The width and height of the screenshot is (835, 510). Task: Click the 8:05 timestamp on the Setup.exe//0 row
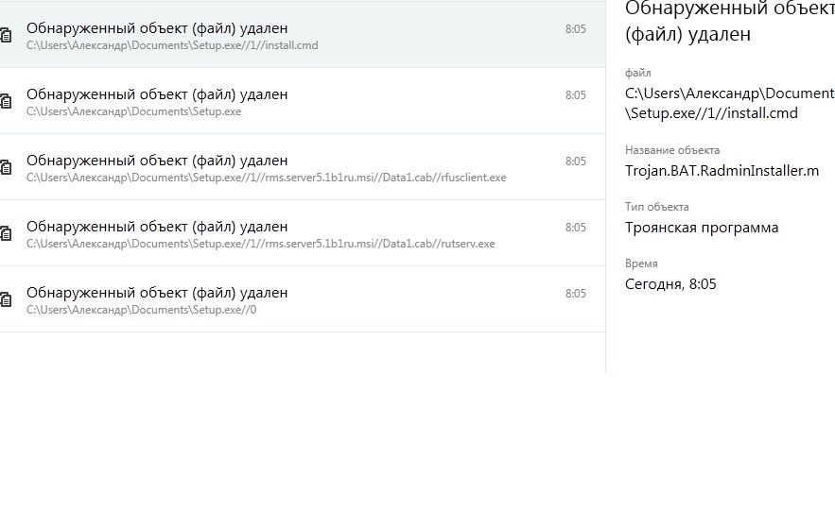pyautogui.click(x=576, y=293)
